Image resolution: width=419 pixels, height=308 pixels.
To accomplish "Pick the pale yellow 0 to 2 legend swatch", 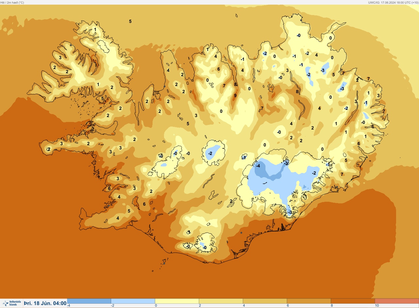I will coord(177,301).
